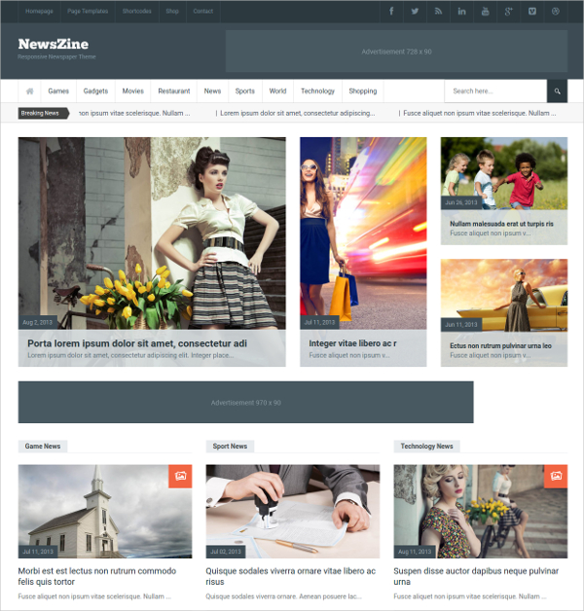Screen dimensions: 584x611
Task: Open Page Templates in top menu
Action: (88, 11)
